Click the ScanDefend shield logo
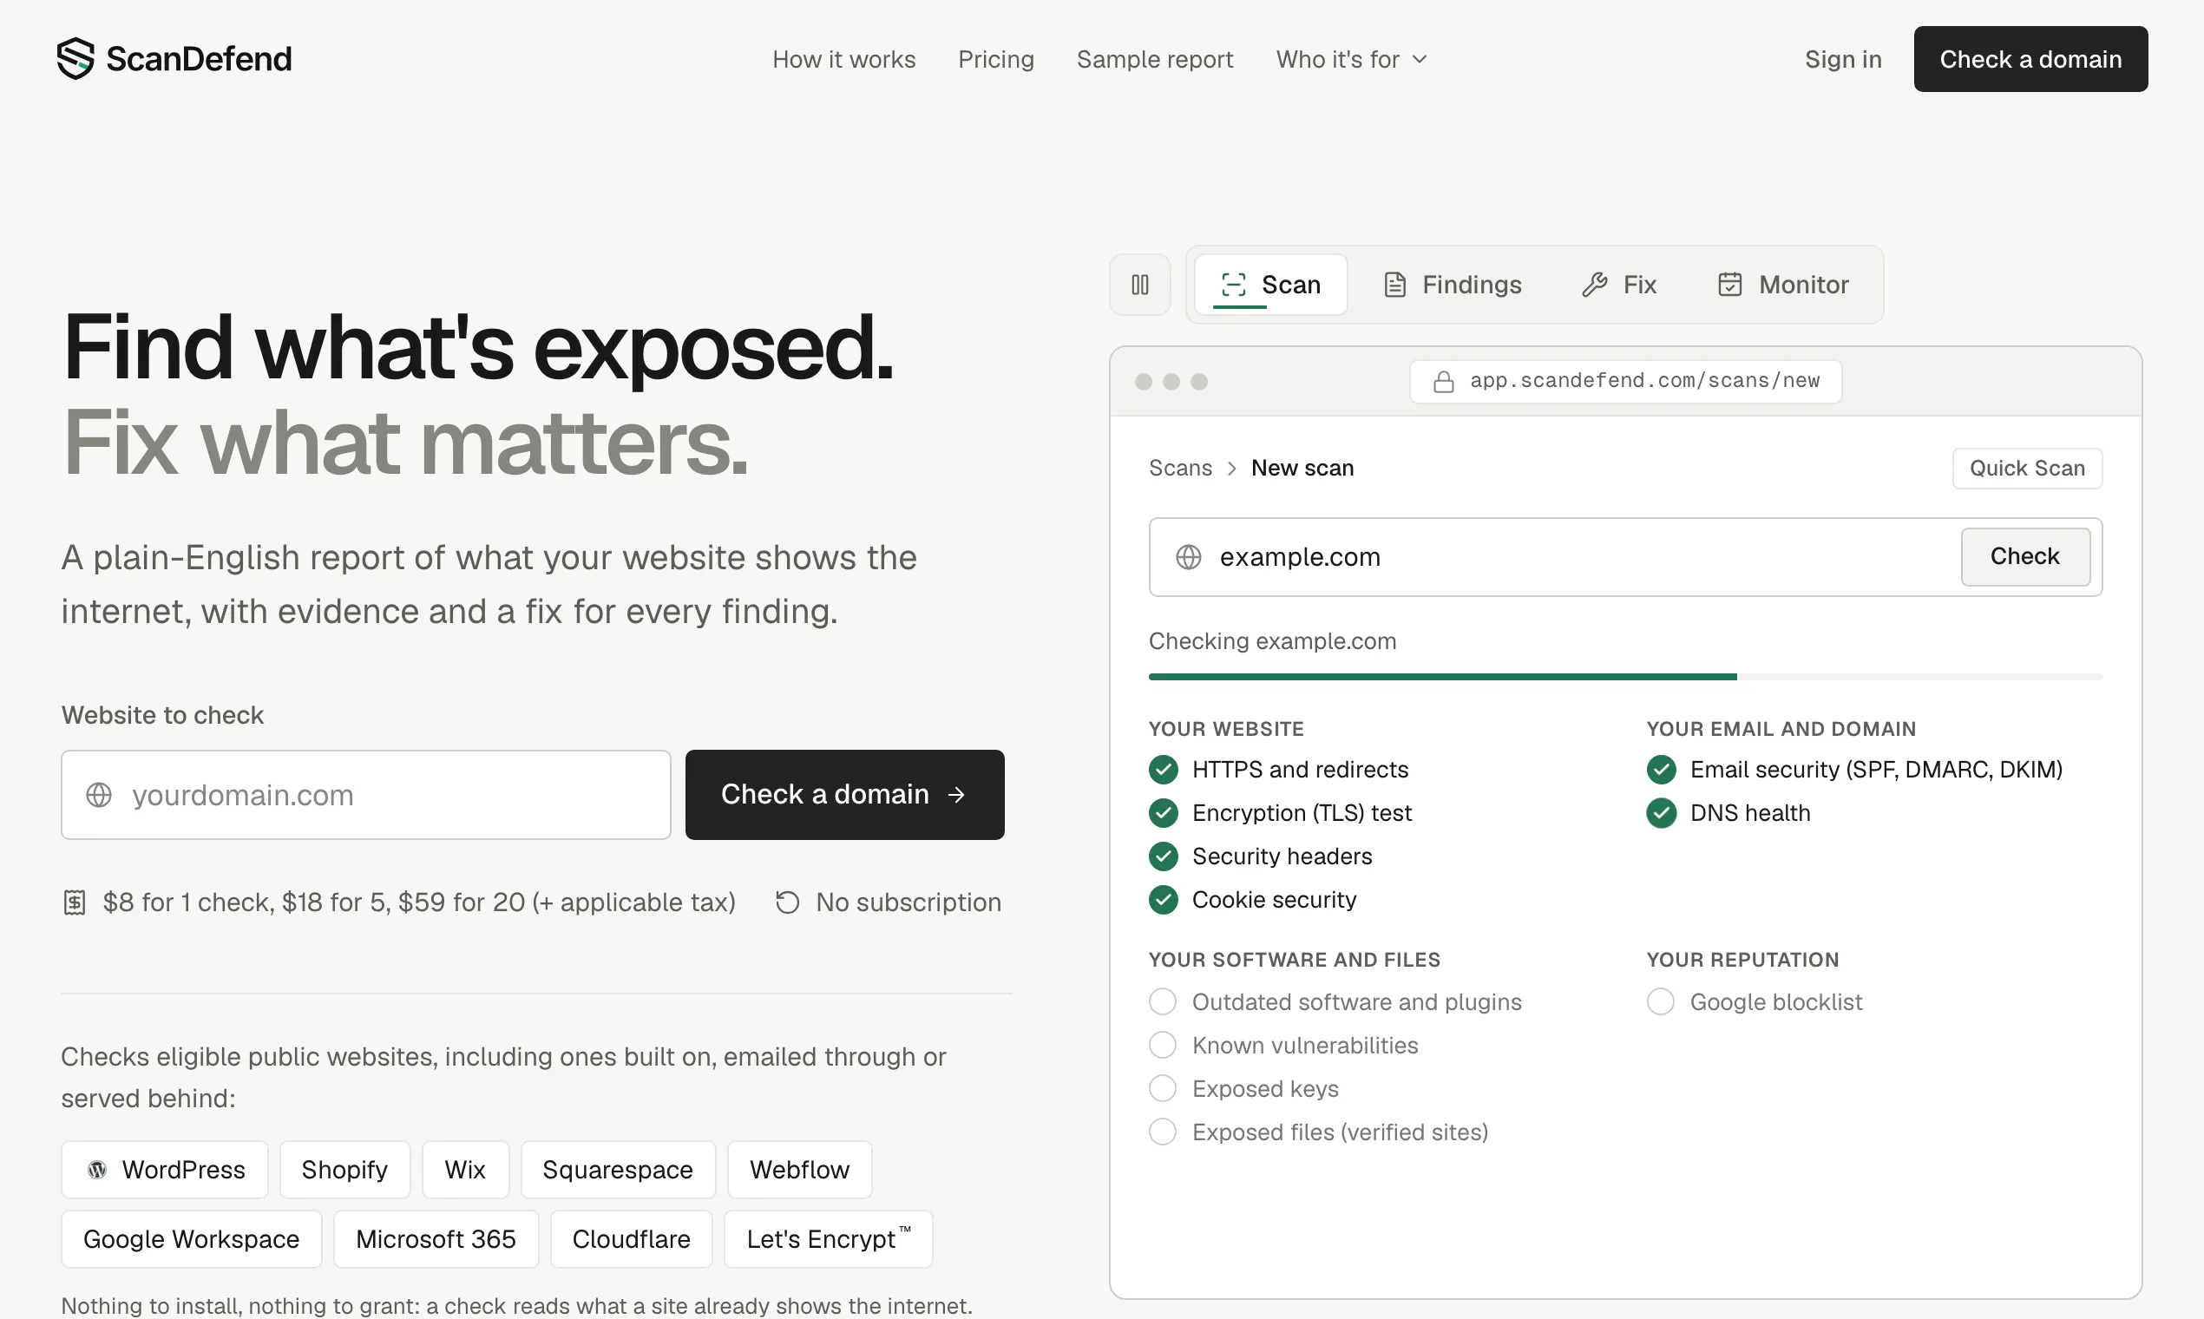This screenshot has height=1319, width=2204. click(x=75, y=59)
